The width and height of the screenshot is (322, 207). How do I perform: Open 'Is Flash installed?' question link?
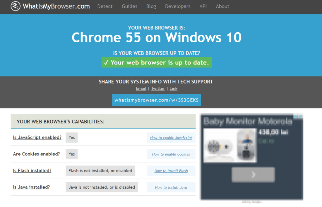32,171
